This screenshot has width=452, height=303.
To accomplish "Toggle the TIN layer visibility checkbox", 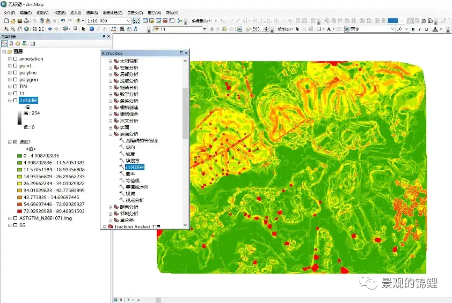I will (15, 86).
